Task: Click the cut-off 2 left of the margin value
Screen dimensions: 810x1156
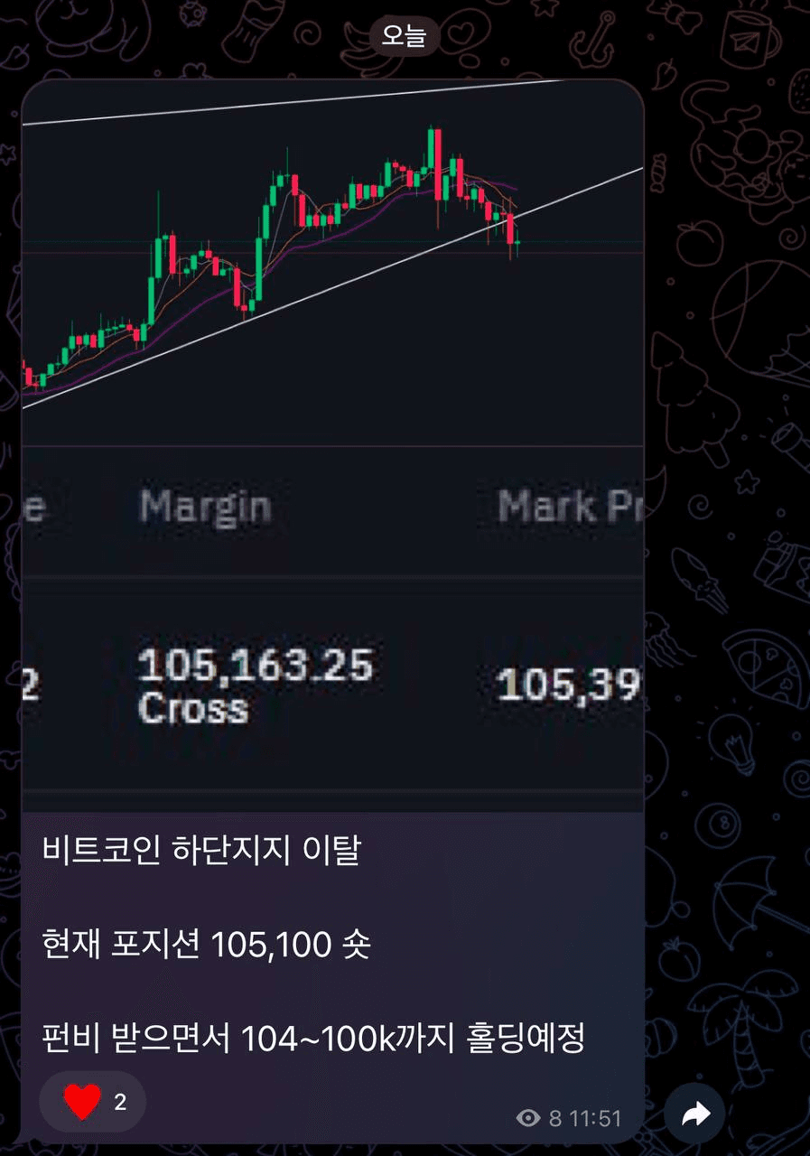Action: [30, 686]
